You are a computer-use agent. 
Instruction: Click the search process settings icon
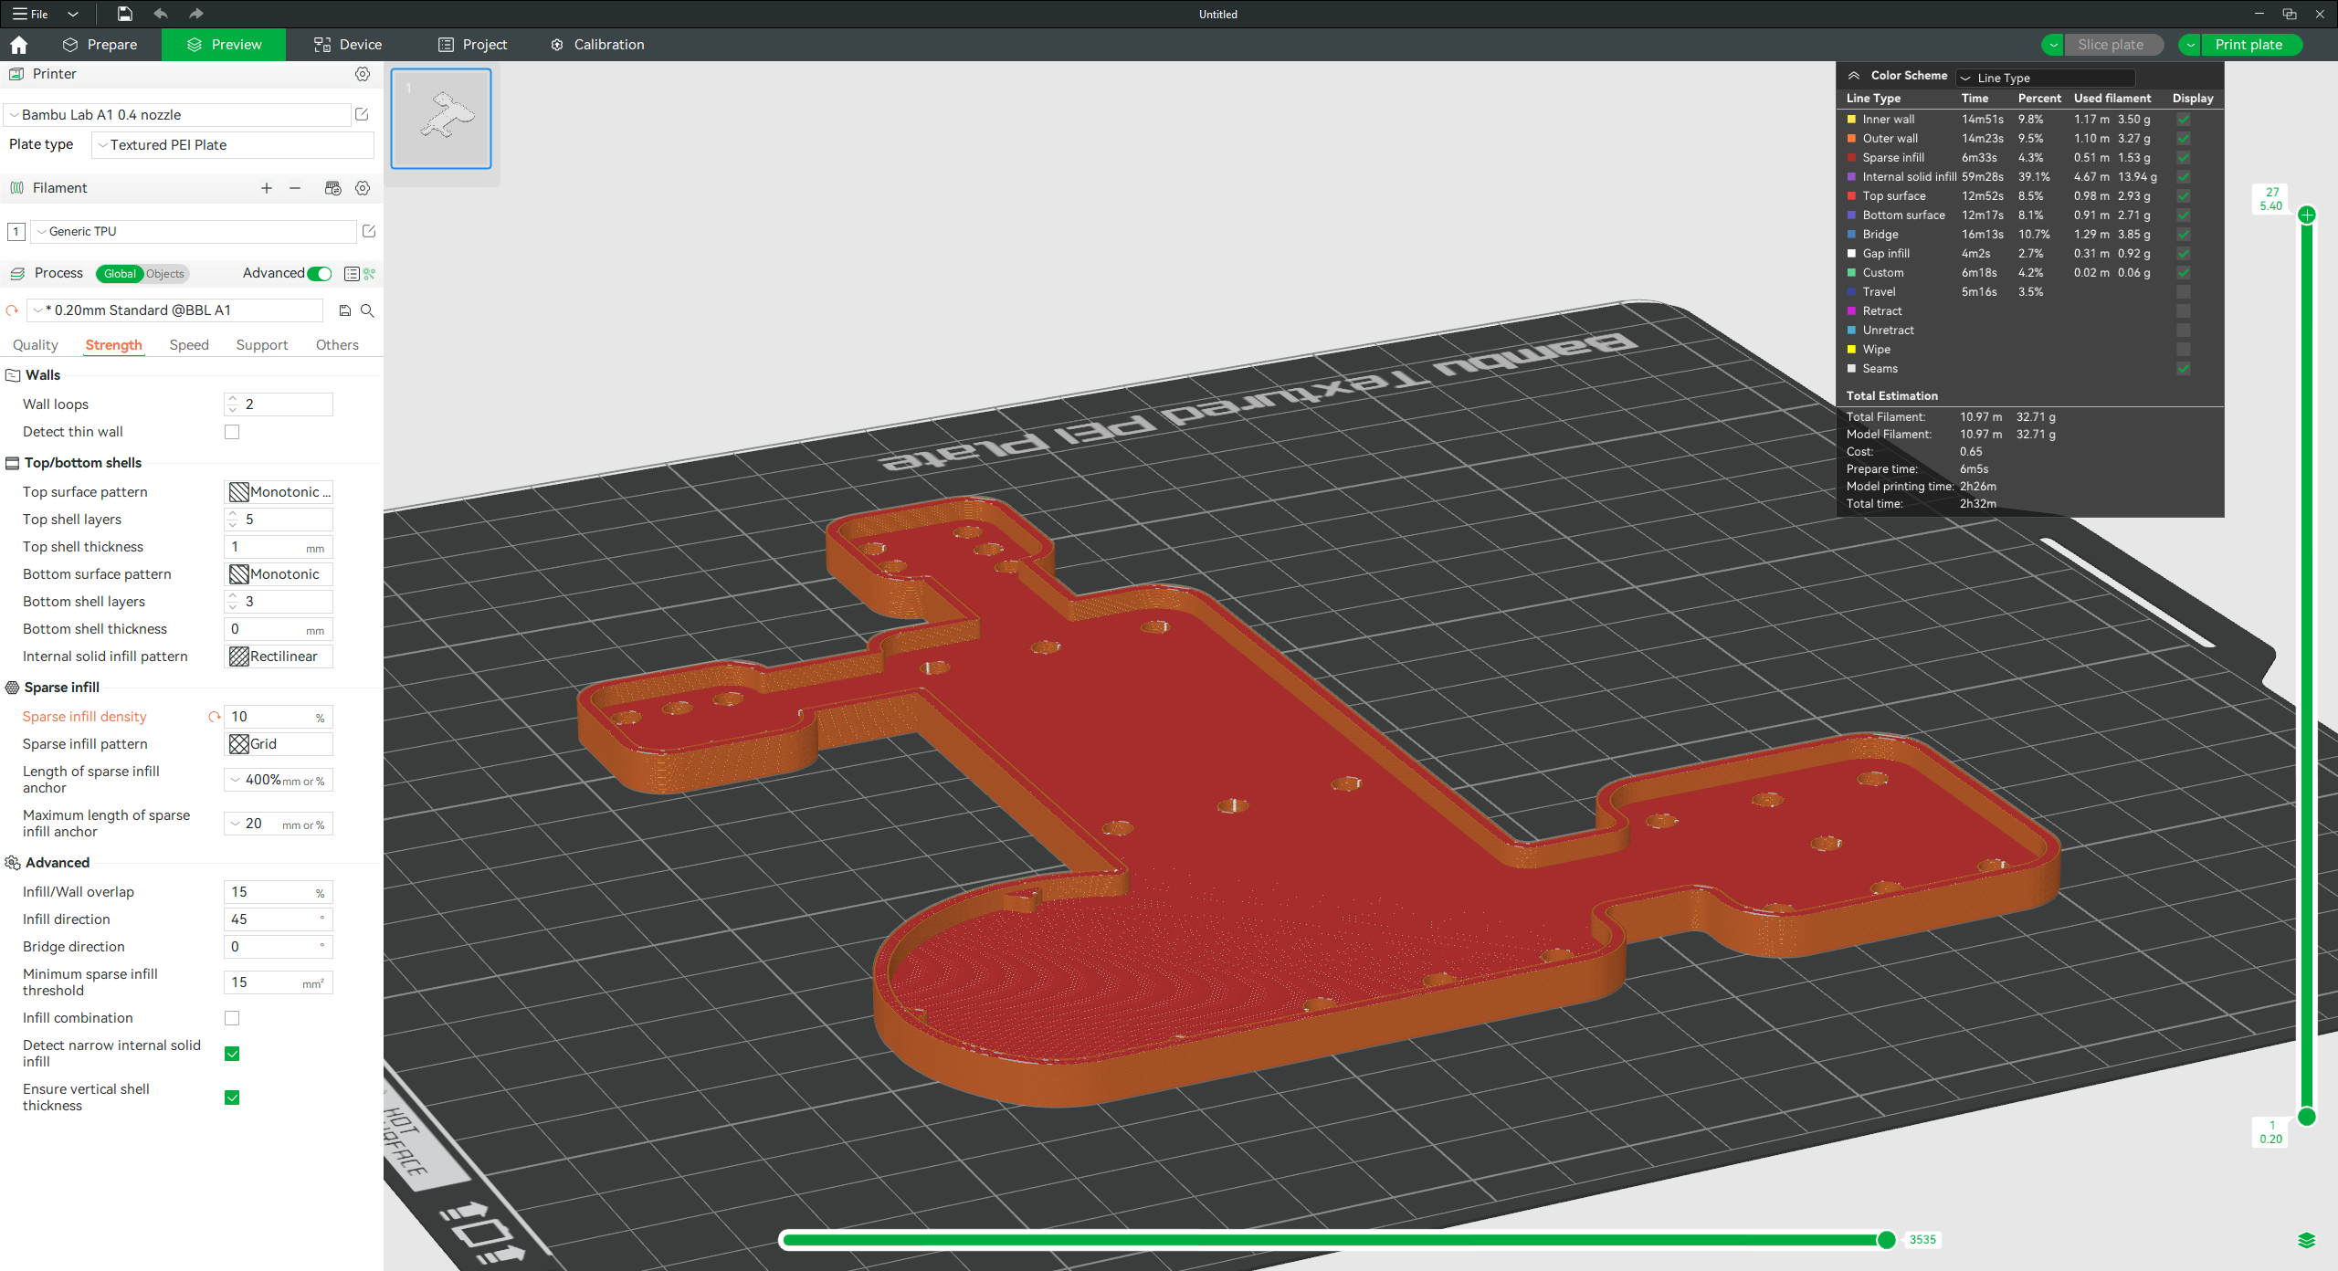[367, 310]
